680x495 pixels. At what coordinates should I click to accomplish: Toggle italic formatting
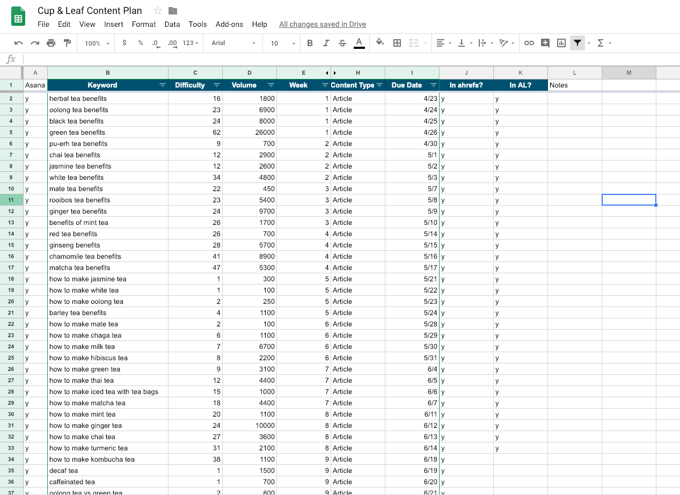click(x=326, y=43)
